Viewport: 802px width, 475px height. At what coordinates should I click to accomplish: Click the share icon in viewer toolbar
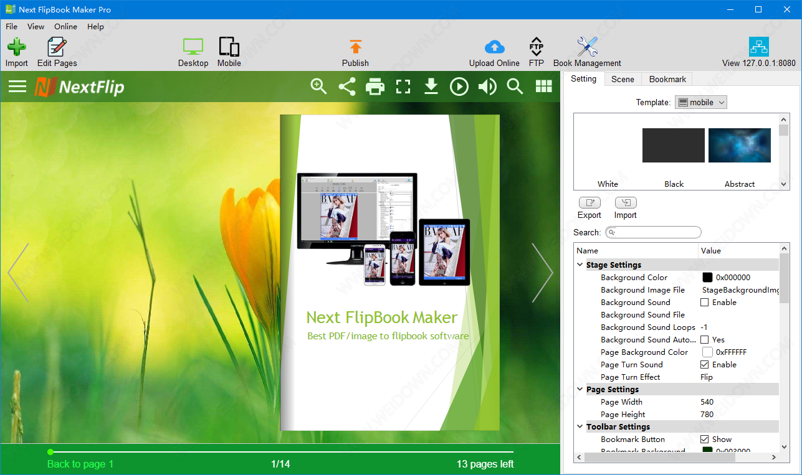(x=347, y=87)
